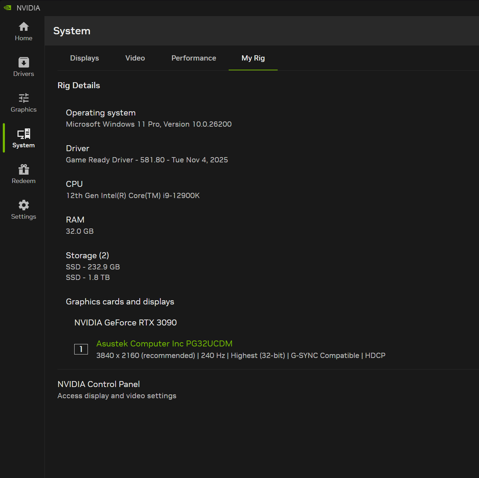The height and width of the screenshot is (478, 479).
Task: Open the Asustek Computer Inc PG32UCDM link
Action: pyautogui.click(x=164, y=344)
